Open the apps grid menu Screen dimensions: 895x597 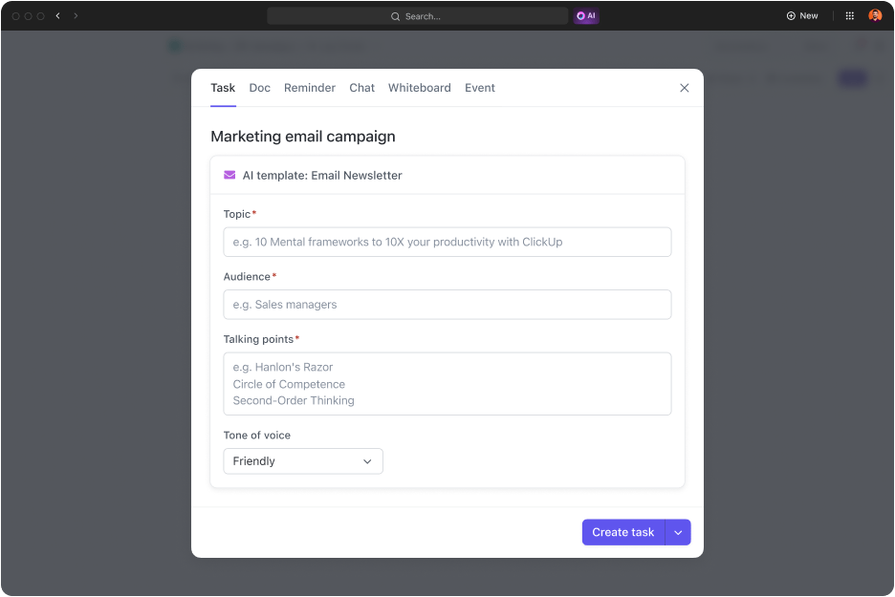click(x=850, y=16)
